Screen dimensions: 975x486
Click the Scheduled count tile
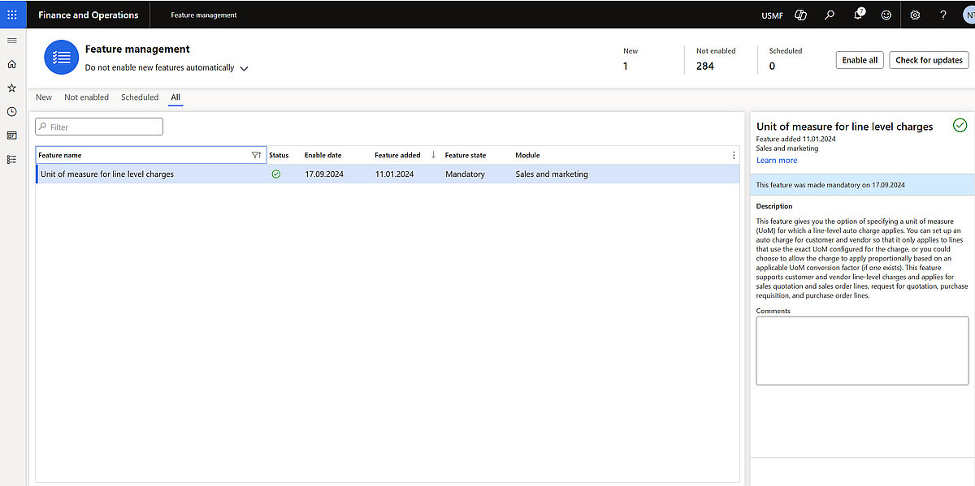click(x=786, y=58)
